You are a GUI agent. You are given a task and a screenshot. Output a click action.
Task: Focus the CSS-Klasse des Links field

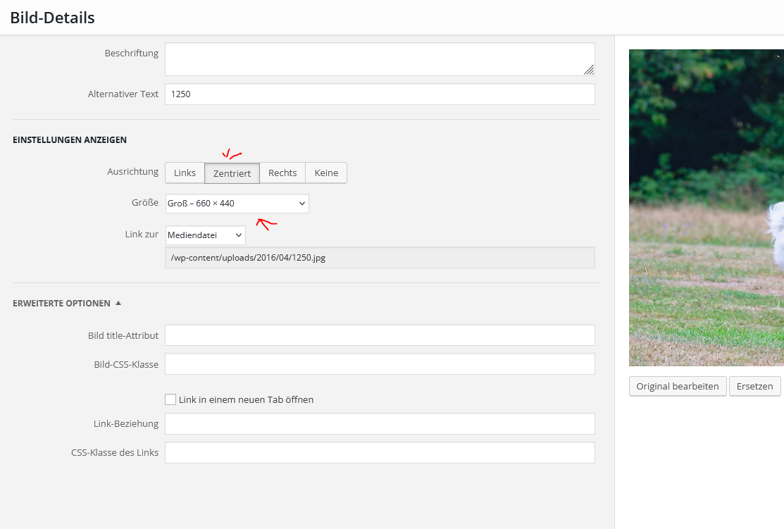click(380, 453)
